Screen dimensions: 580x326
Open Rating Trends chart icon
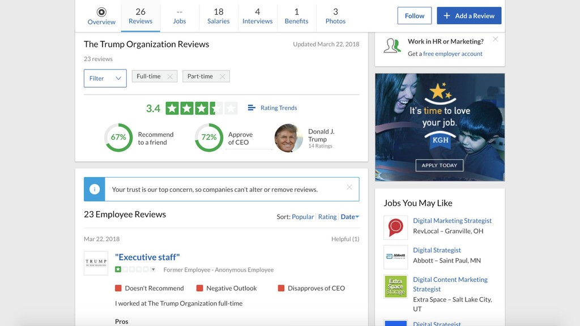[x=252, y=108]
